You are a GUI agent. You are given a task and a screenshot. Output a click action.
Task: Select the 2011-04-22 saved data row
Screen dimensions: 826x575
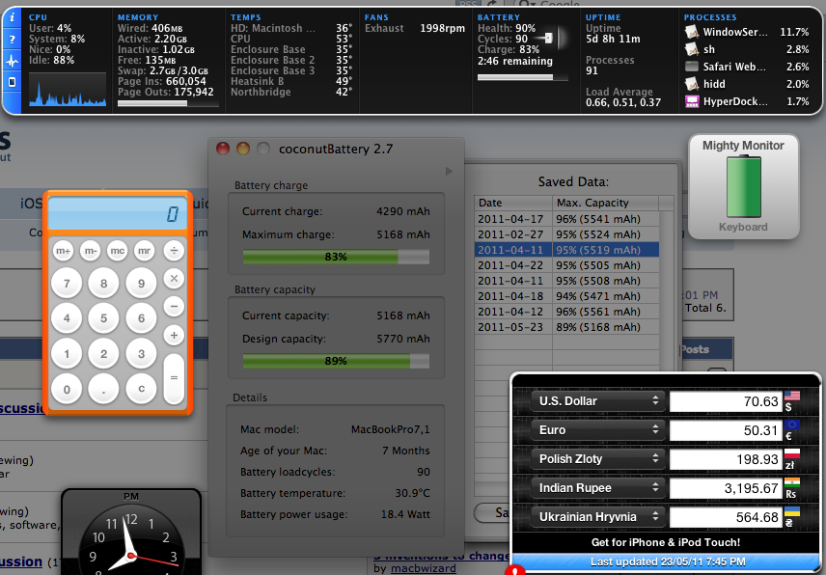[x=566, y=265]
